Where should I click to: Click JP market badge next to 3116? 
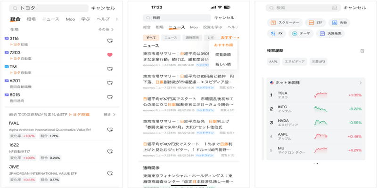(x=7, y=39)
